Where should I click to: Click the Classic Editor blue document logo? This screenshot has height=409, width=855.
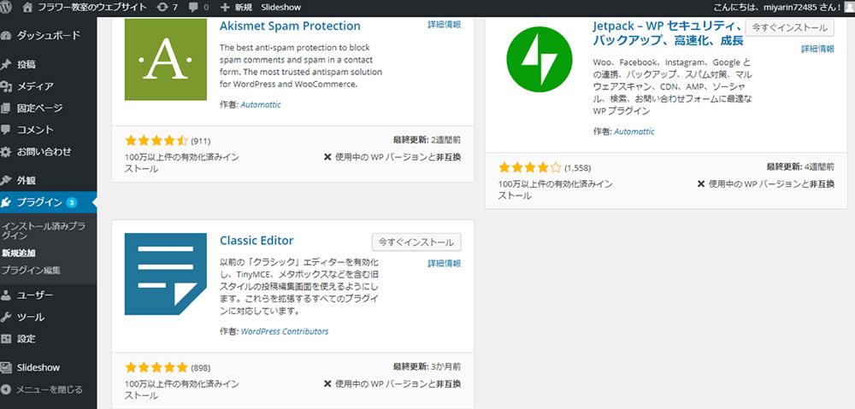(166, 274)
